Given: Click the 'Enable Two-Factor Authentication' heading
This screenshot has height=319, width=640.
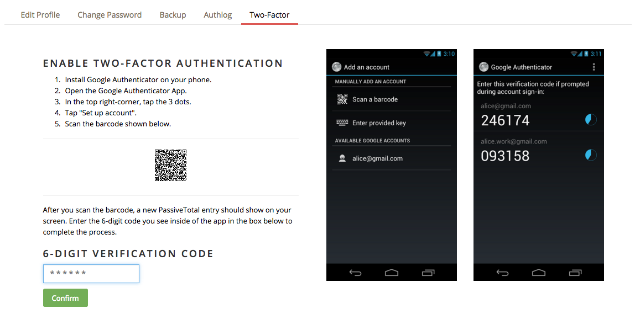Looking at the screenshot, I should pyautogui.click(x=163, y=63).
